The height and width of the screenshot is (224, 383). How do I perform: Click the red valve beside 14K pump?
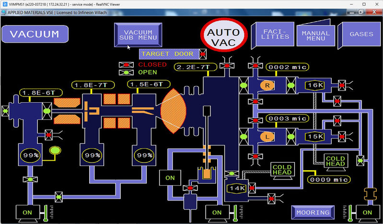point(252,188)
